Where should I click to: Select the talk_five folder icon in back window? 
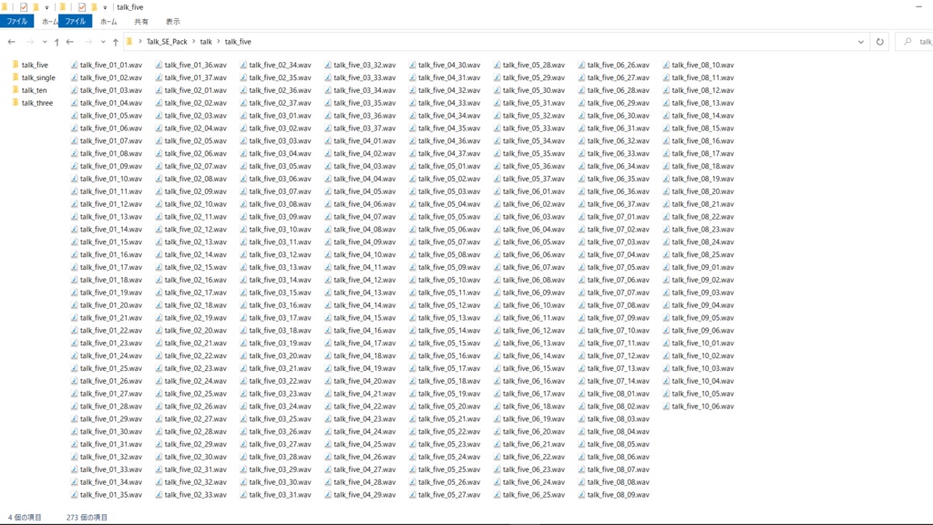[15, 65]
